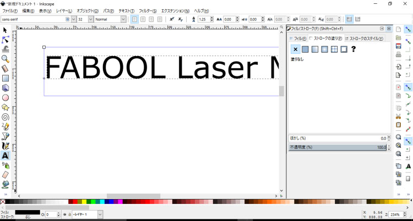The height and width of the screenshot is (221, 413).
Task: Select the Tweak tool
Action: click(5, 49)
